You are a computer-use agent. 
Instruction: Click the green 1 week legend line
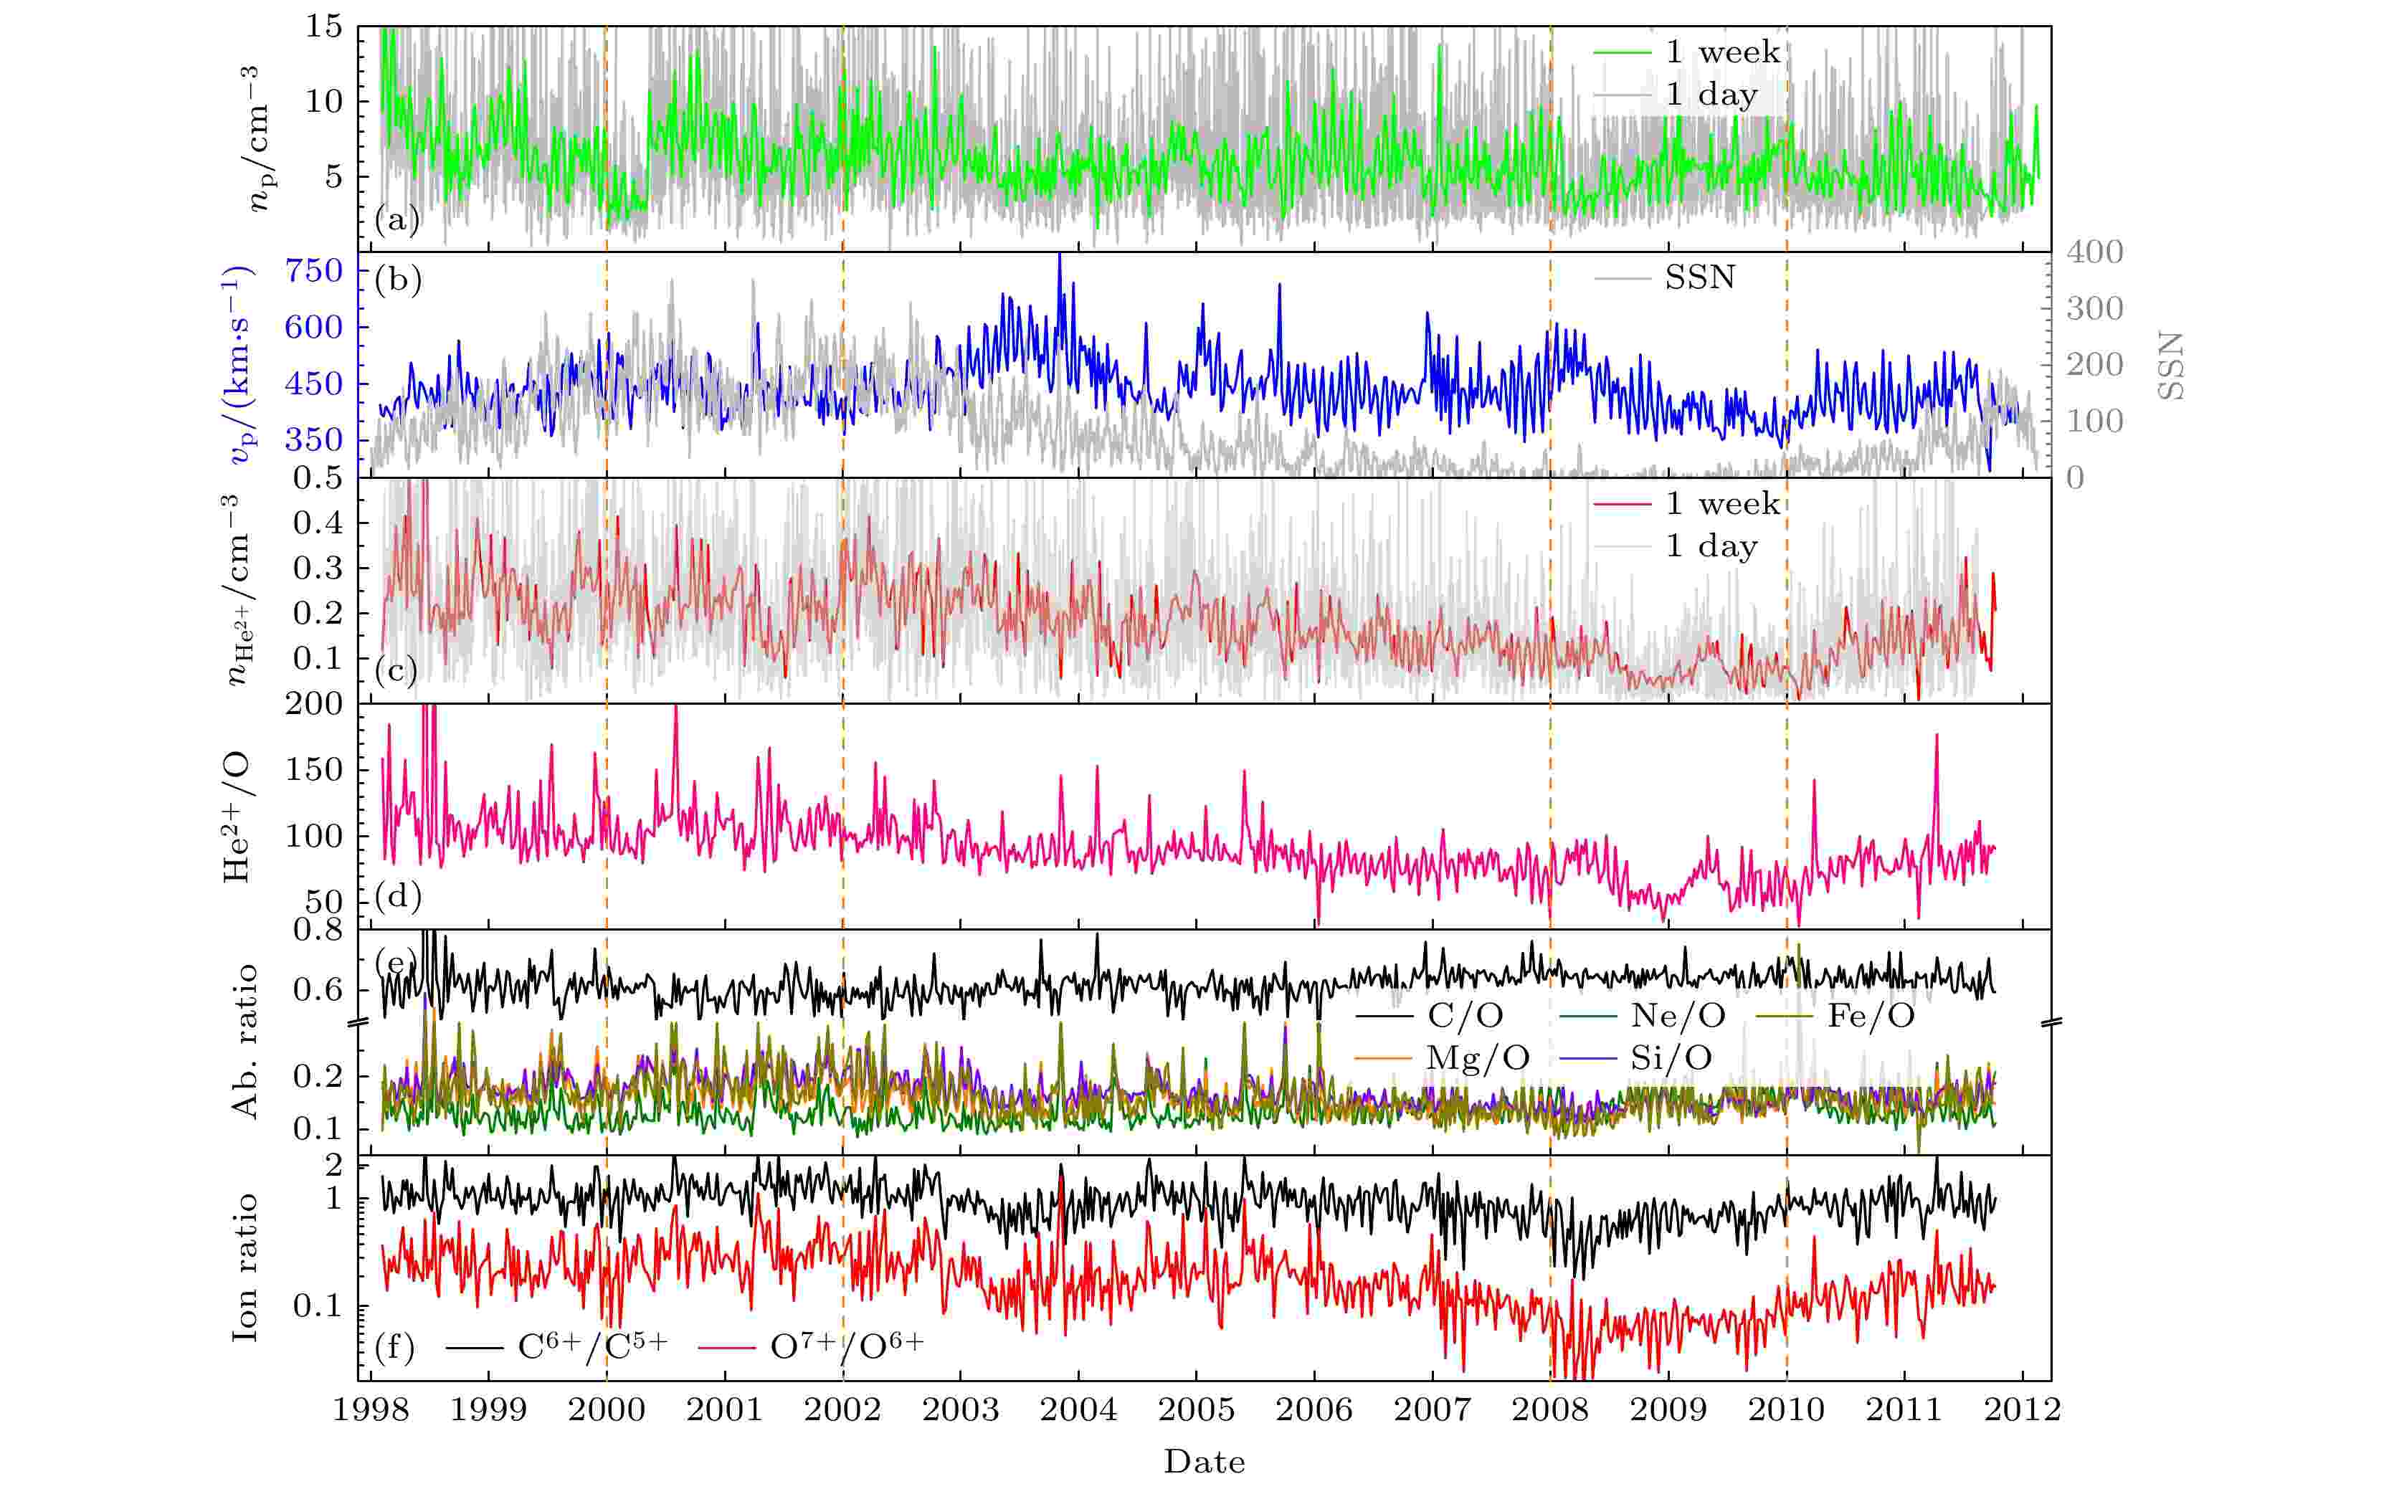click(1622, 52)
